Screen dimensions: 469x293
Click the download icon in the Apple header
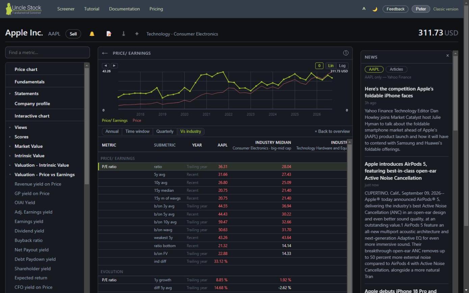point(124,34)
